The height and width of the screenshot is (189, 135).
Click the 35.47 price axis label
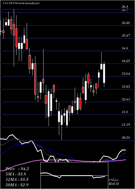coord(126,36)
